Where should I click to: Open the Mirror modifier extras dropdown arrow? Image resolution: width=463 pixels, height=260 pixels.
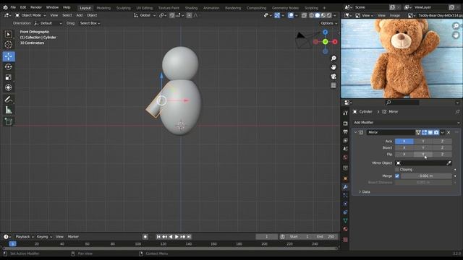442,133
